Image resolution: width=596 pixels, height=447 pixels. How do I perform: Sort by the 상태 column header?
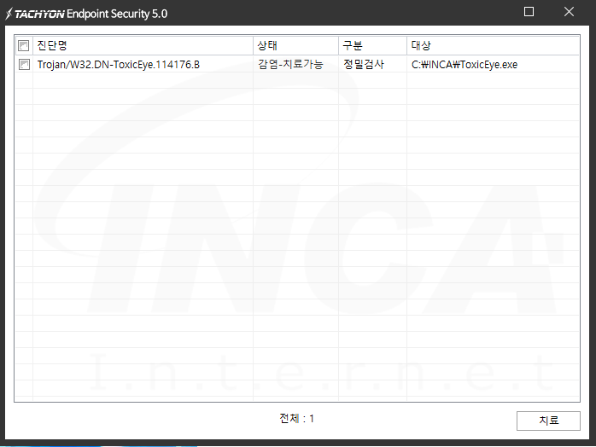tap(295, 45)
